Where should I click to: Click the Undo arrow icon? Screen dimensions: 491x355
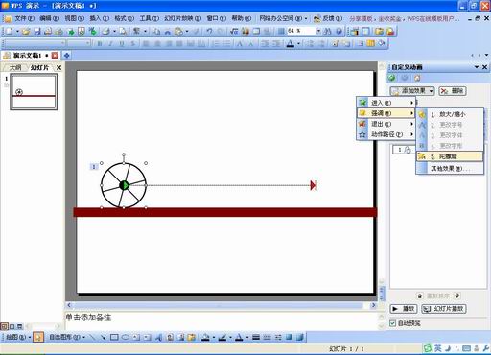[x=209, y=32]
